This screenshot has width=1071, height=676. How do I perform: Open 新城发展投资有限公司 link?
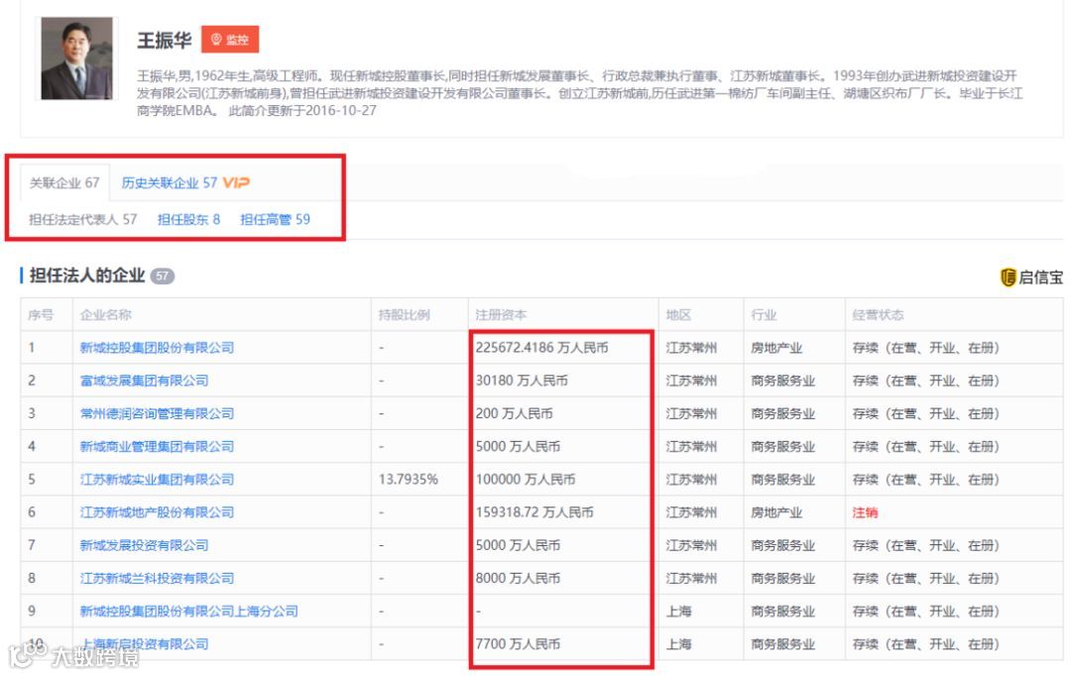(x=144, y=545)
